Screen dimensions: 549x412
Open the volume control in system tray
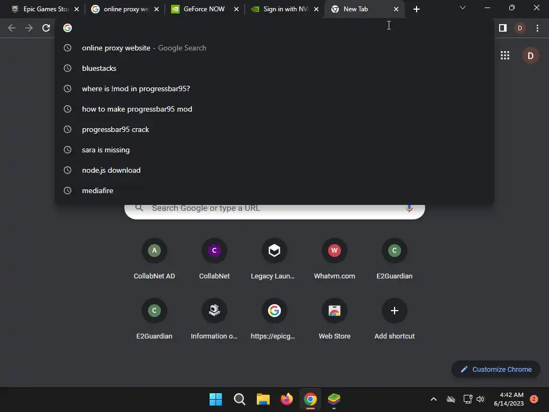(480, 399)
